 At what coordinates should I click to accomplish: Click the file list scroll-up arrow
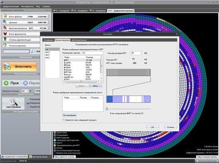click(102, 57)
